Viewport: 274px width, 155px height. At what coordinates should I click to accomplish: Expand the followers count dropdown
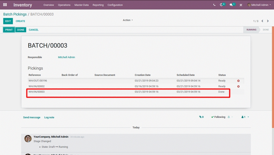[245, 117]
